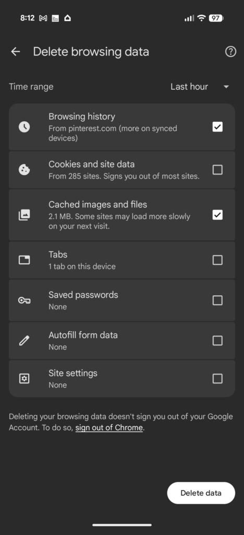
Task: Tap the Site settings gear icon
Action: [x=24, y=379]
